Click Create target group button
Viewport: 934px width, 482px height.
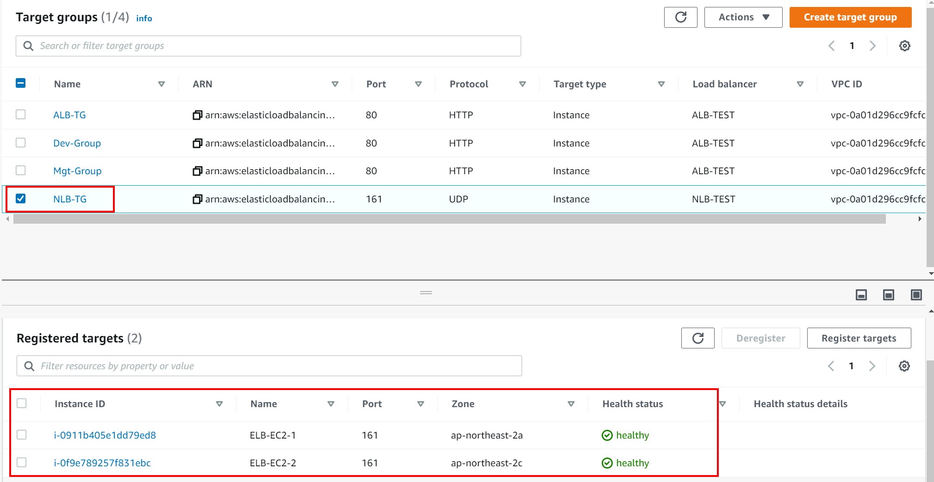point(850,18)
